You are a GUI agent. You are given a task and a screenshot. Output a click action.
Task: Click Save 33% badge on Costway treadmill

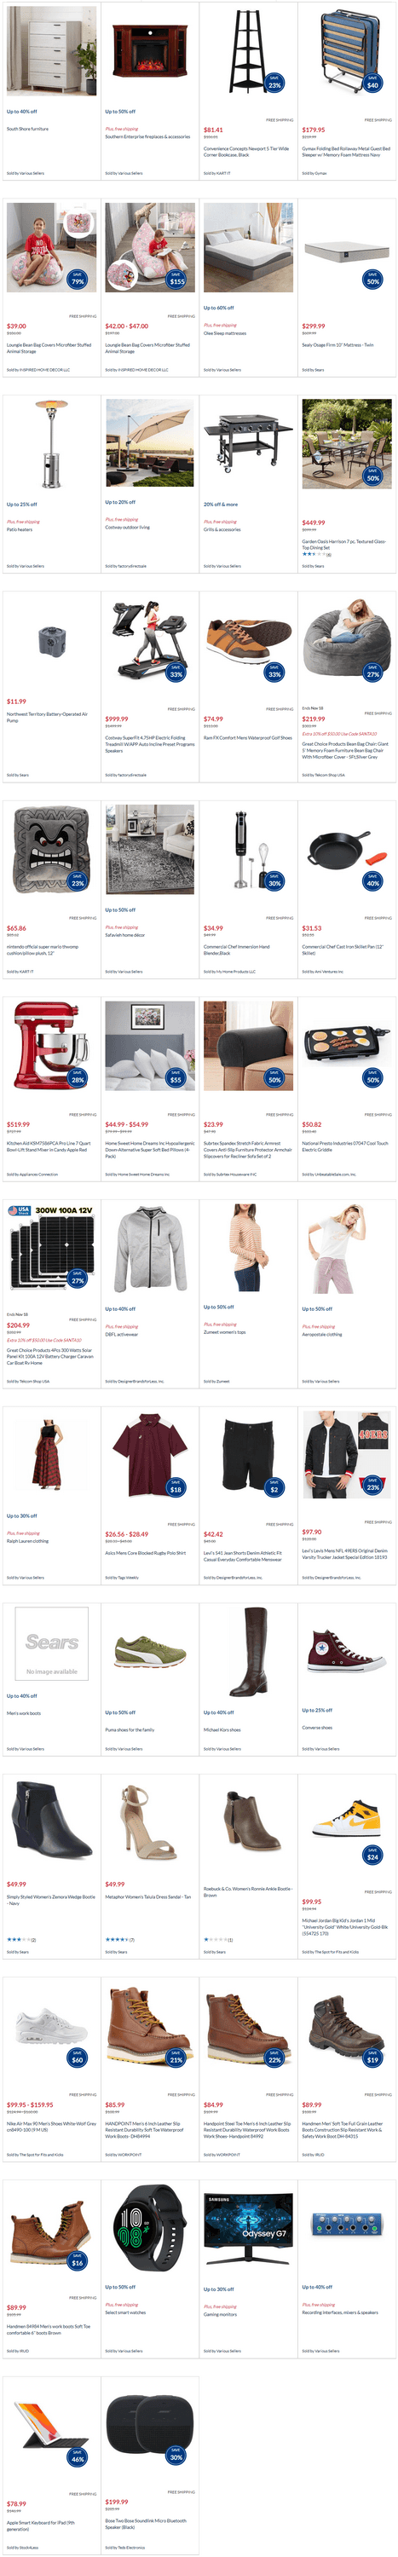point(176,673)
